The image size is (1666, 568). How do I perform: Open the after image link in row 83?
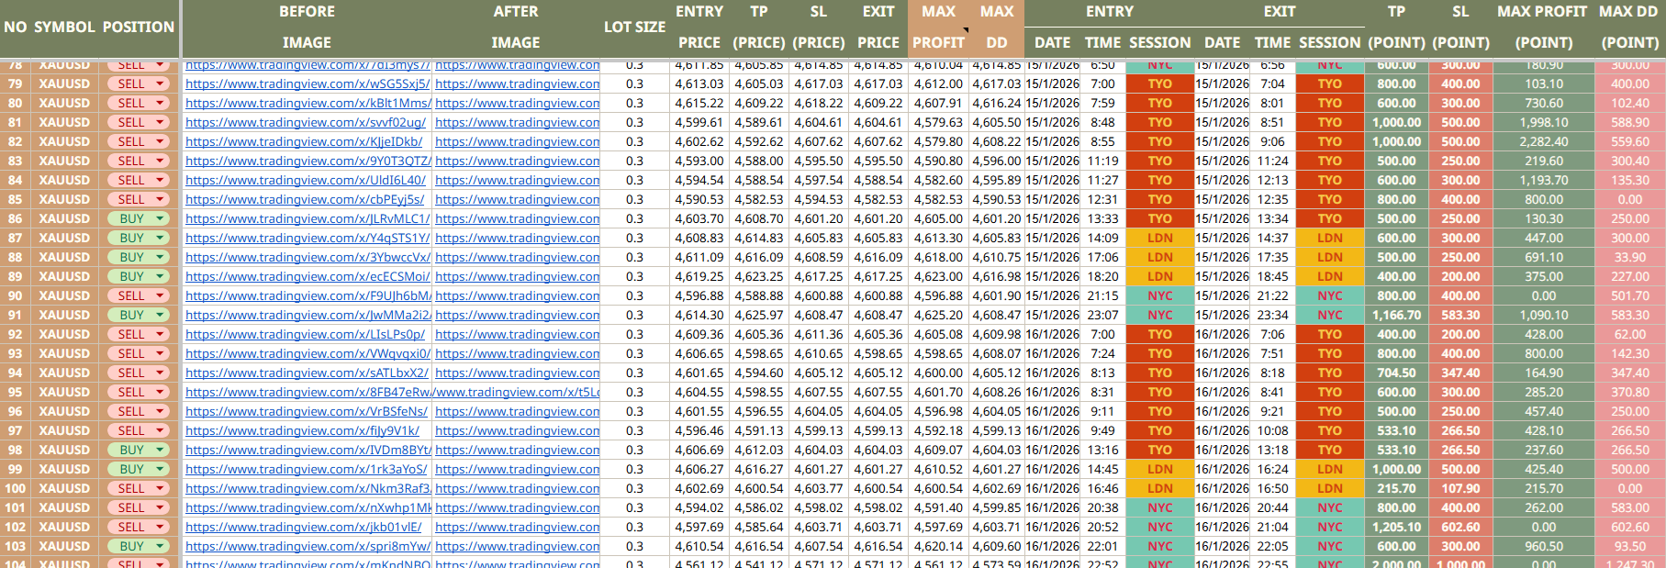point(517,161)
